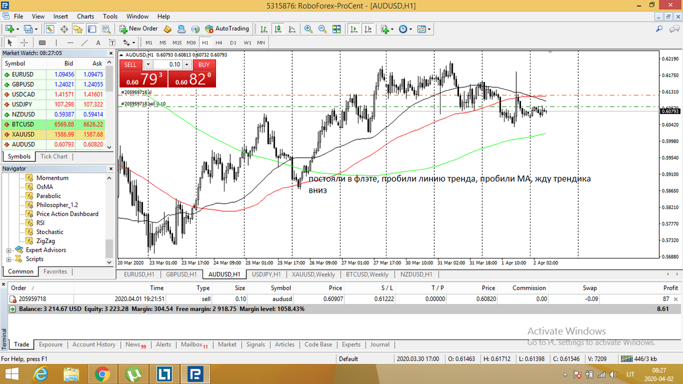
Task: Toggle the AutoTrading button
Action: coord(227,29)
